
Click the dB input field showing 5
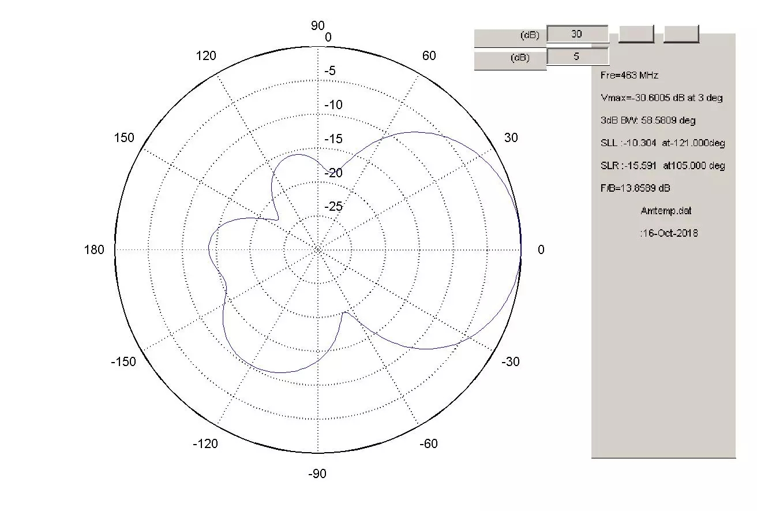pyautogui.click(x=577, y=57)
